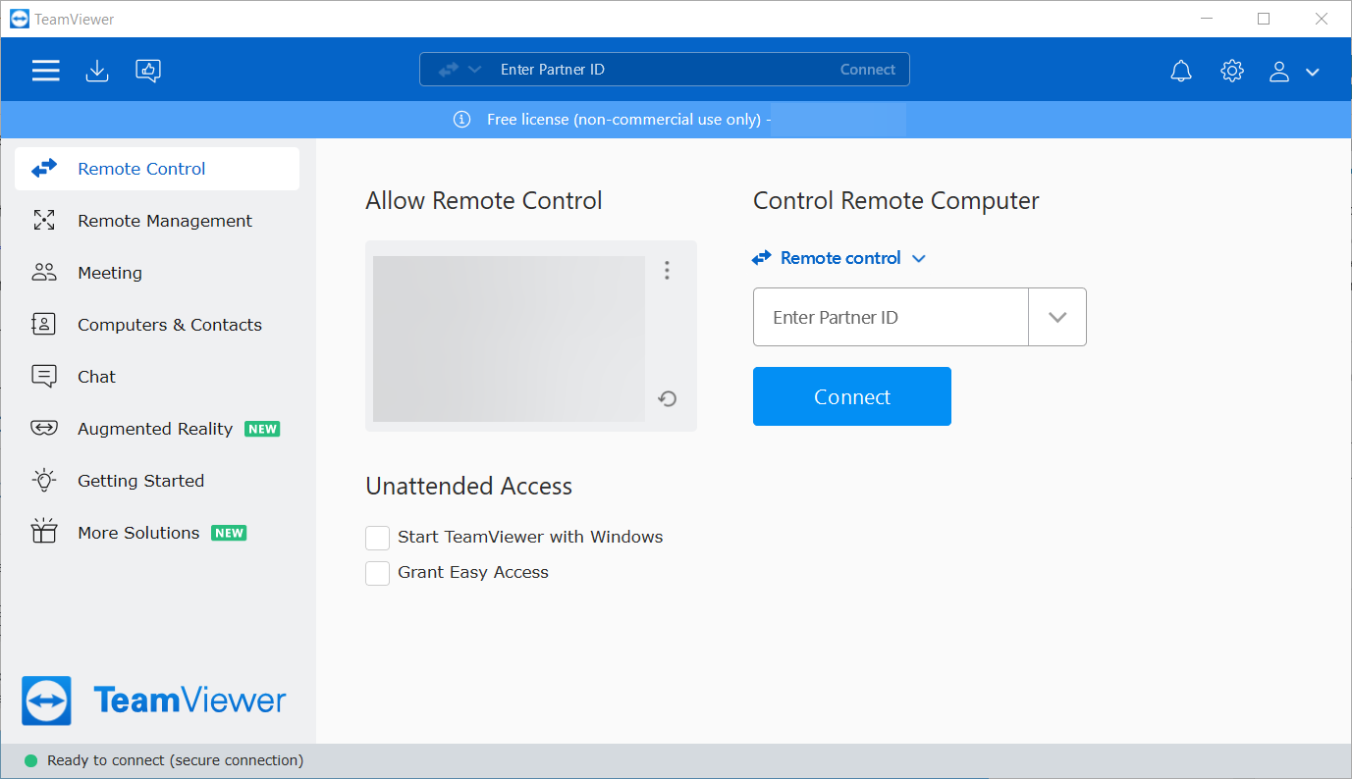The height and width of the screenshot is (779, 1352).
Task: Open the user account icon
Action: point(1278,70)
